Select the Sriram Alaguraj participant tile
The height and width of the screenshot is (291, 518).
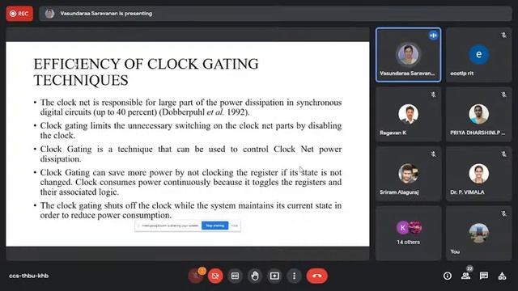[408, 174]
